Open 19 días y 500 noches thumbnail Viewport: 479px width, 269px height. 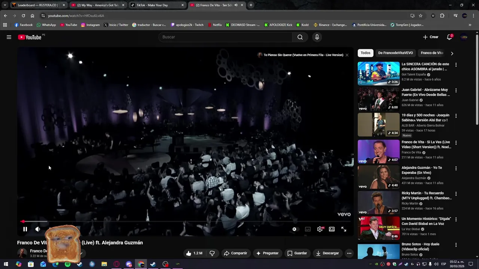click(x=379, y=125)
